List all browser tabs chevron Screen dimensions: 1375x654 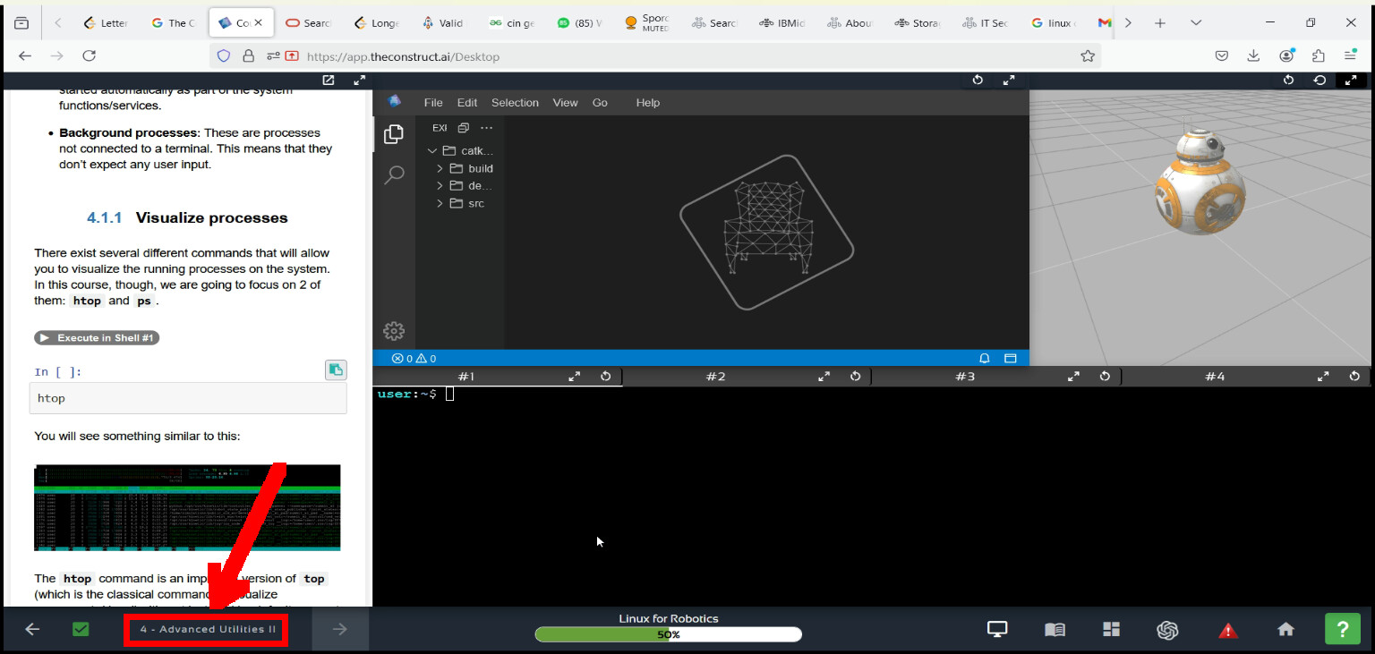(x=1196, y=22)
